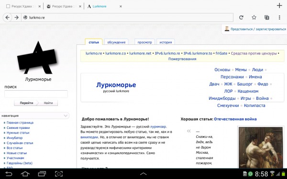Open the Имиджборды category link
Image resolution: width=287 pixels, height=179 pixels.
tap(222, 98)
